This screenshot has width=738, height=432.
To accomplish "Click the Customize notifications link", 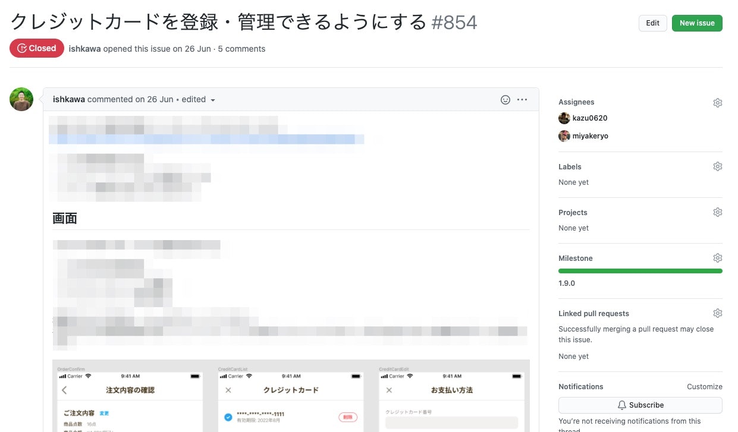I will [705, 386].
